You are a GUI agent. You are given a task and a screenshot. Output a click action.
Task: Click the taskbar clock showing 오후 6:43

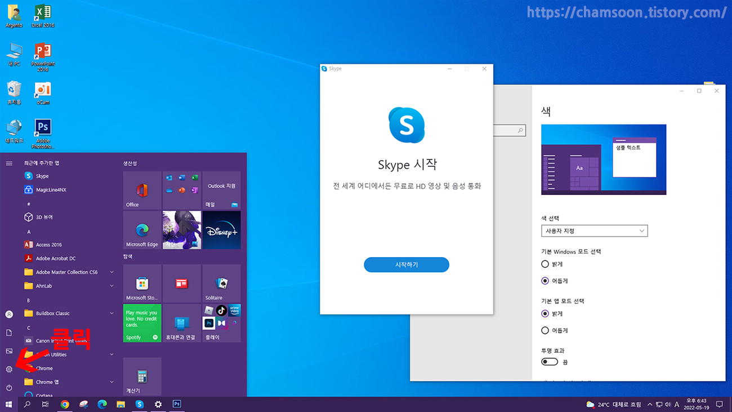coord(697,405)
